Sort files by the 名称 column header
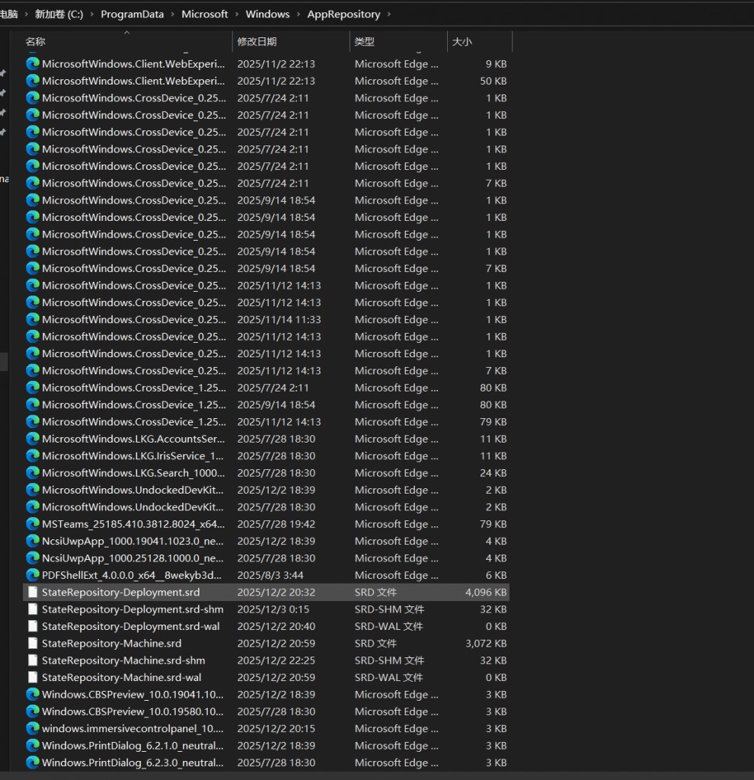The width and height of the screenshot is (754, 780). pos(36,42)
